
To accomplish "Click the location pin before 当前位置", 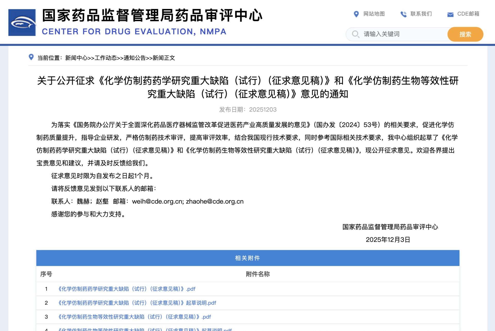I will click(x=31, y=57).
